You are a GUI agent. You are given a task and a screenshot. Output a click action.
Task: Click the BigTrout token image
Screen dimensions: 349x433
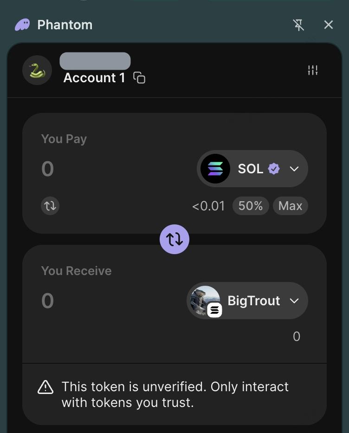pyautogui.click(x=205, y=301)
